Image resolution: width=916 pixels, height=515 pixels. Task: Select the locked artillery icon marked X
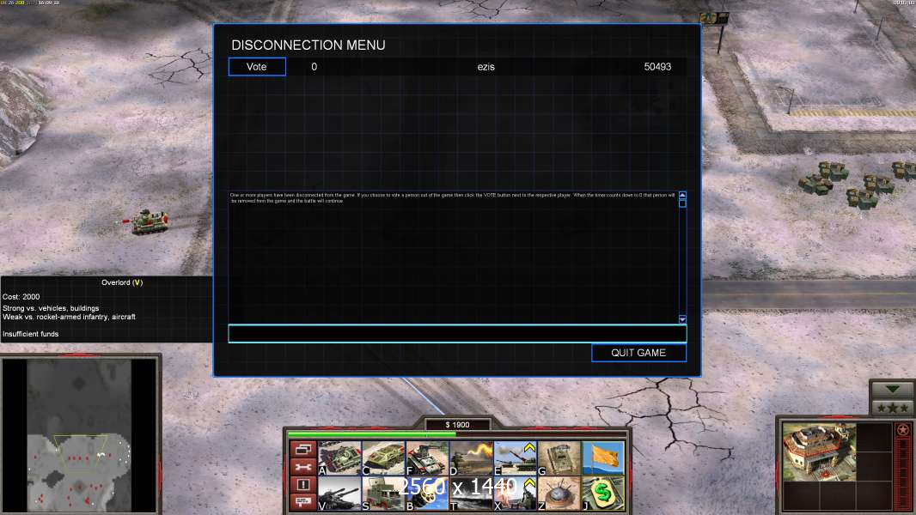(516, 494)
